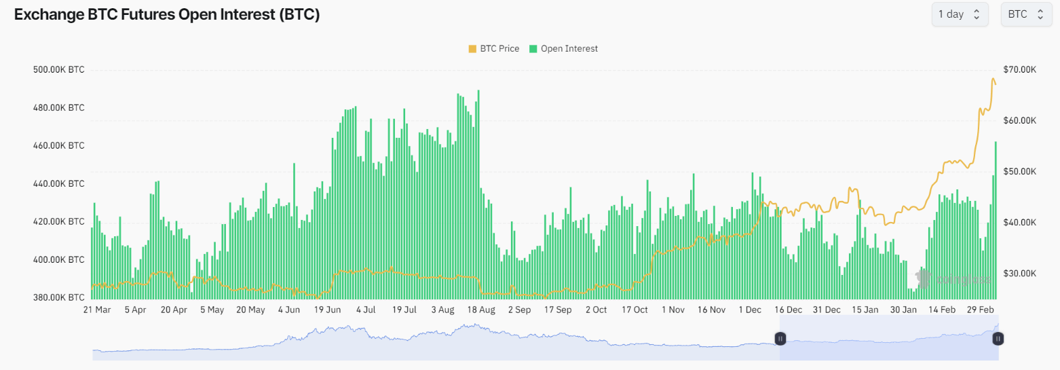Image resolution: width=1060 pixels, height=370 pixels.
Task: Click the 16 Dec date label
Action: click(789, 310)
